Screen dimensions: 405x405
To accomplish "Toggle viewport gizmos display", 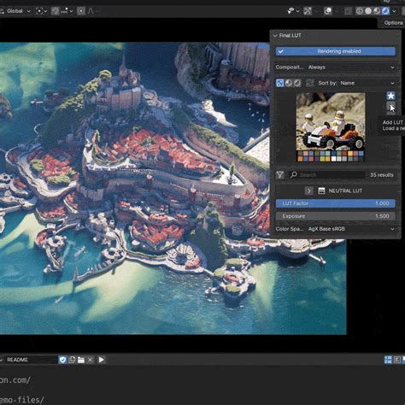I will point(308,11).
